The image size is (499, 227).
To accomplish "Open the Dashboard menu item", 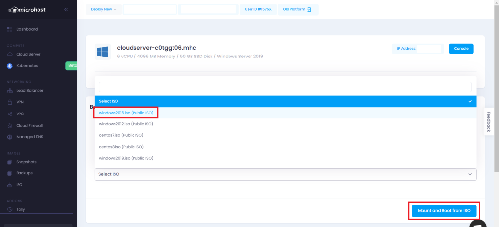I will 27,29.
